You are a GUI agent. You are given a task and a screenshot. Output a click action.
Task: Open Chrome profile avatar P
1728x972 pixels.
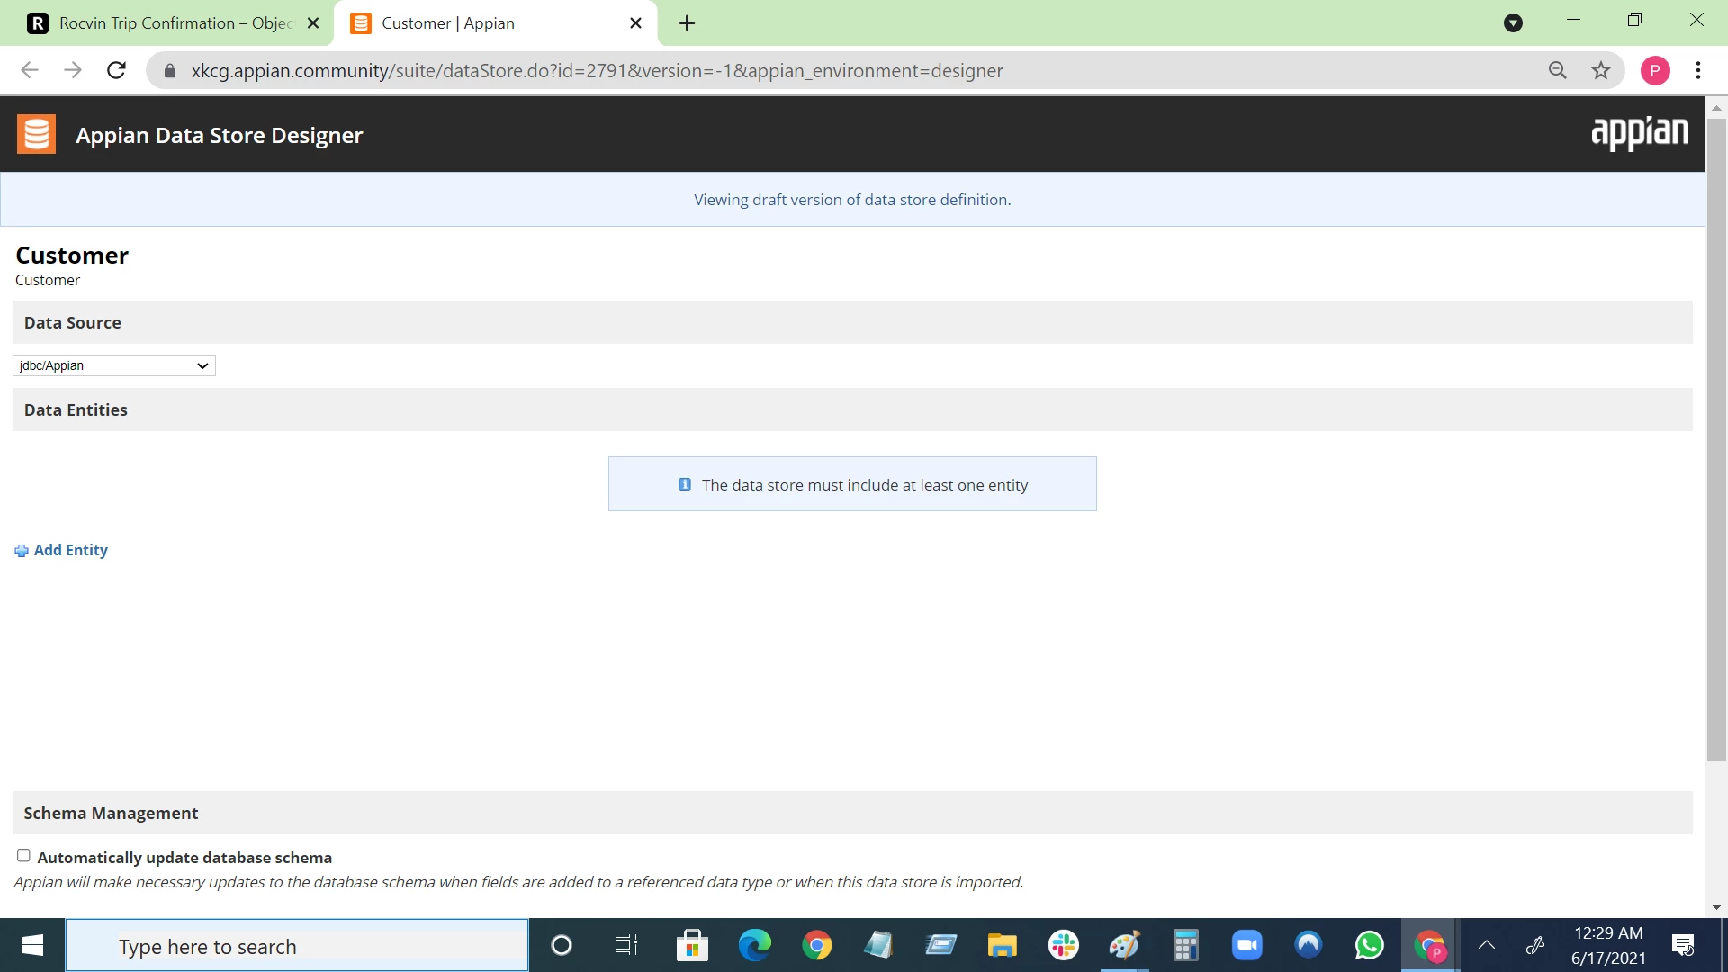pos(1655,70)
